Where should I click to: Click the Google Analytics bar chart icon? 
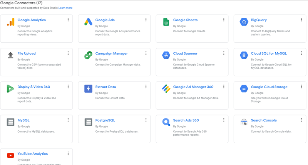pyautogui.click(x=11, y=22)
